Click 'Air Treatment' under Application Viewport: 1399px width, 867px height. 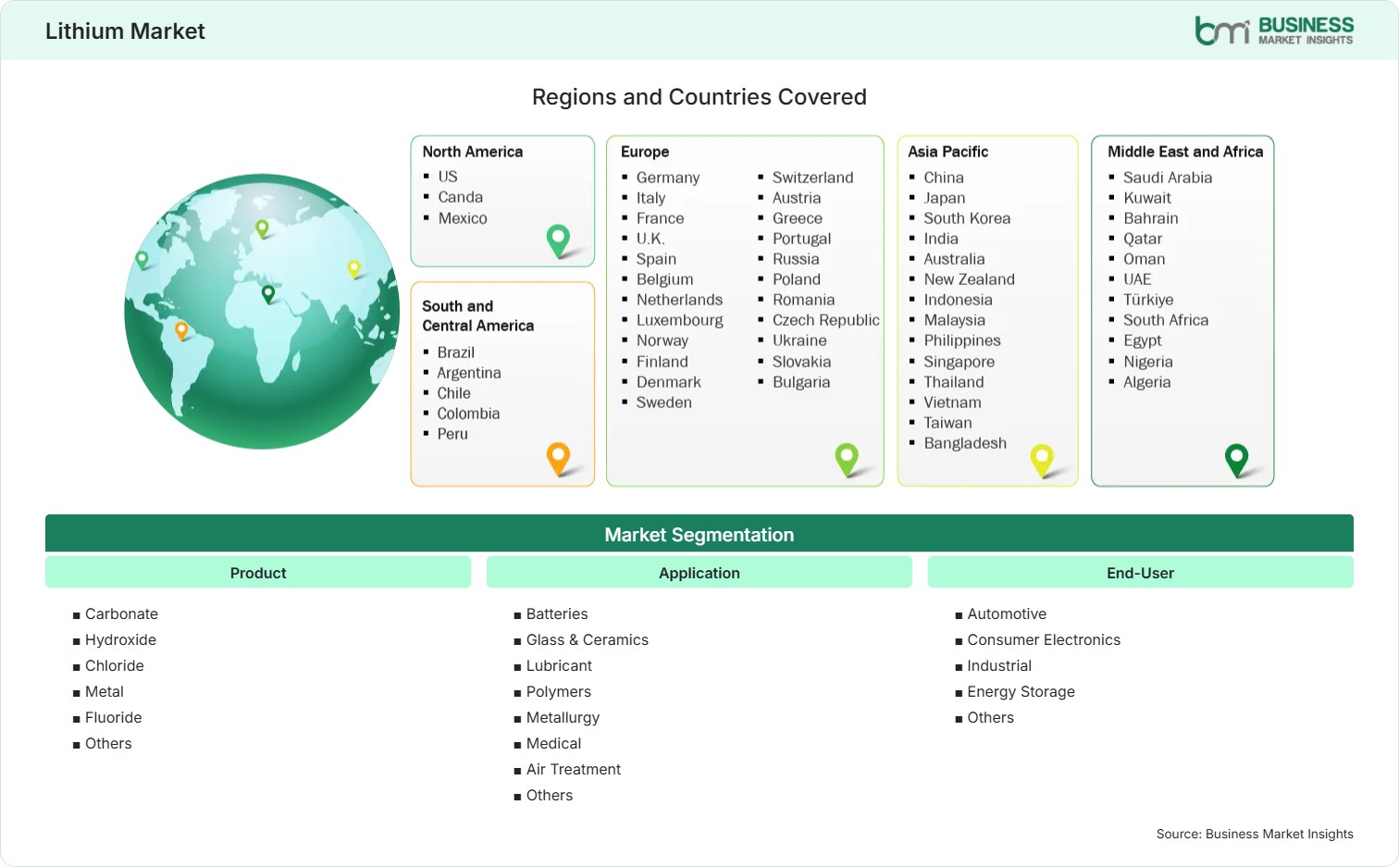(574, 769)
